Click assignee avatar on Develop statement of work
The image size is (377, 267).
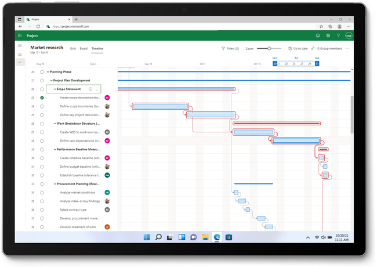point(107,227)
